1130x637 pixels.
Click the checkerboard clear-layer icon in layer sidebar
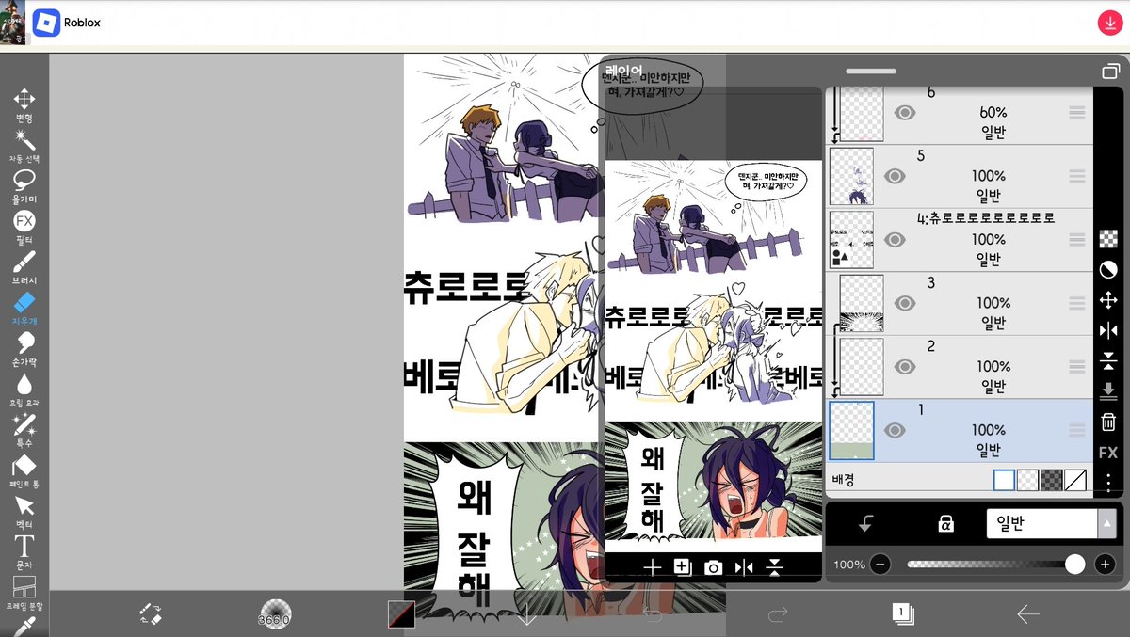(1108, 239)
